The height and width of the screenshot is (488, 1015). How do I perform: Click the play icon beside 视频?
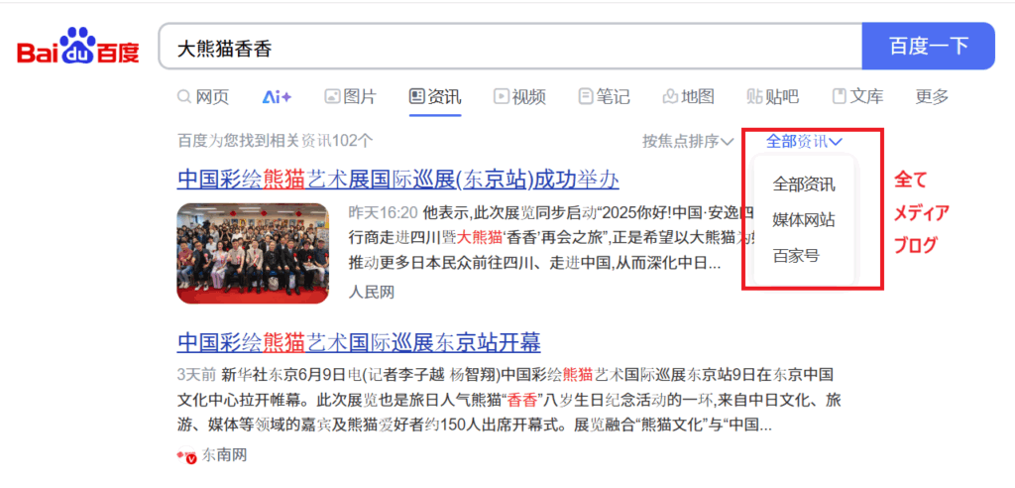pyautogui.click(x=501, y=97)
